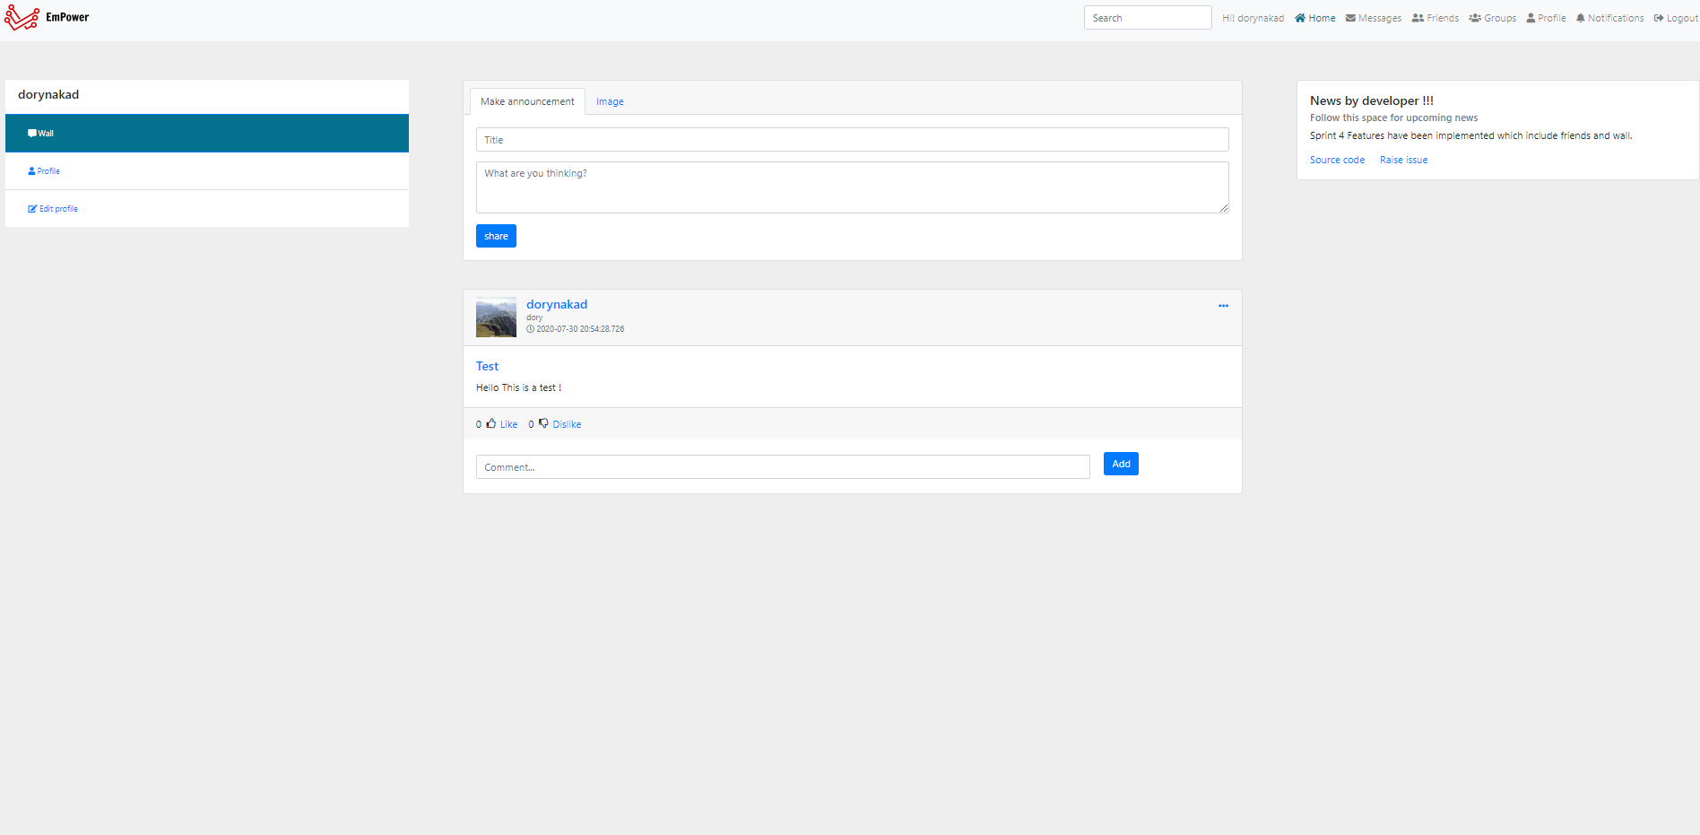
Task: Click the Search input field
Action: pos(1148,18)
